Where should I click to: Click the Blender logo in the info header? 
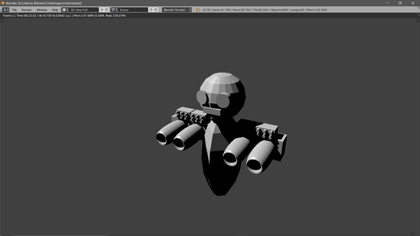point(198,10)
